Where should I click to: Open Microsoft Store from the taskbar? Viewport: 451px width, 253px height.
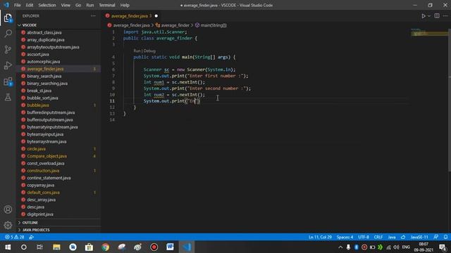pyautogui.click(x=89, y=247)
